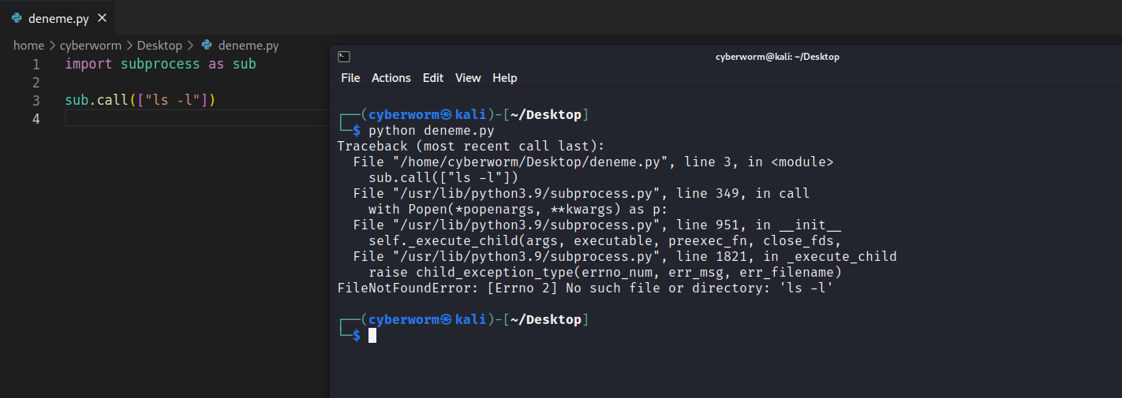Viewport: 1122px width, 398px height.
Task: Open the terminal Actions menu
Action: [391, 78]
